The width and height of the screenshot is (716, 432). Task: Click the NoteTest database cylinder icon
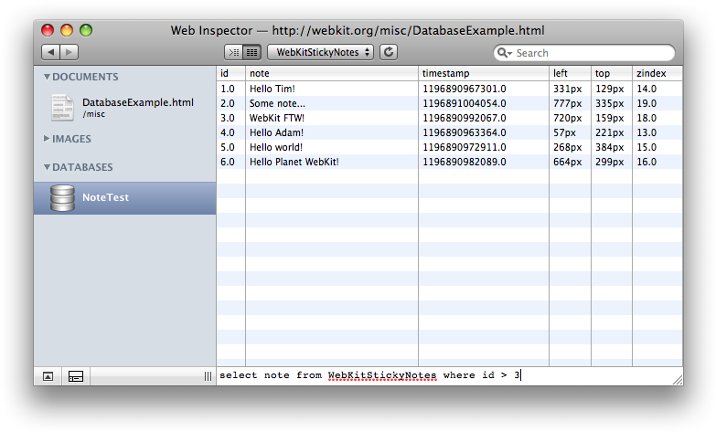click(x=62, y=198)
